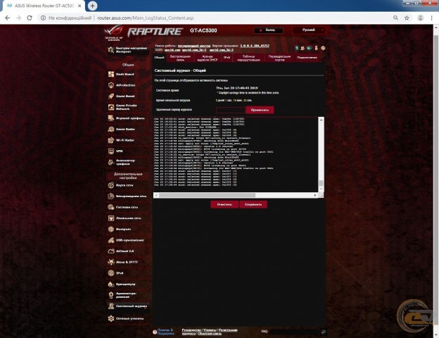
Task: Open the Dash Board sidebar icon
Action: tap(111, 74)
